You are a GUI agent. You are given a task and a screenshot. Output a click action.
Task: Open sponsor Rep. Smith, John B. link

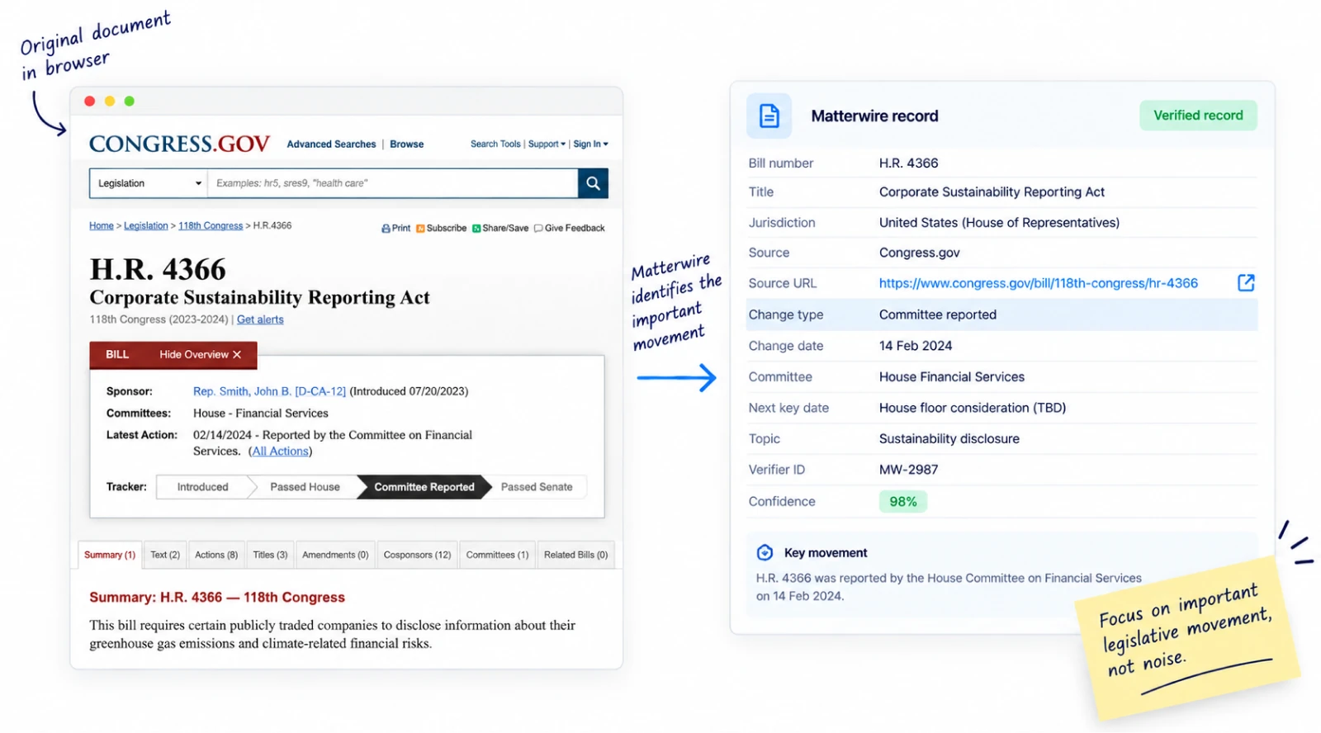269,392
